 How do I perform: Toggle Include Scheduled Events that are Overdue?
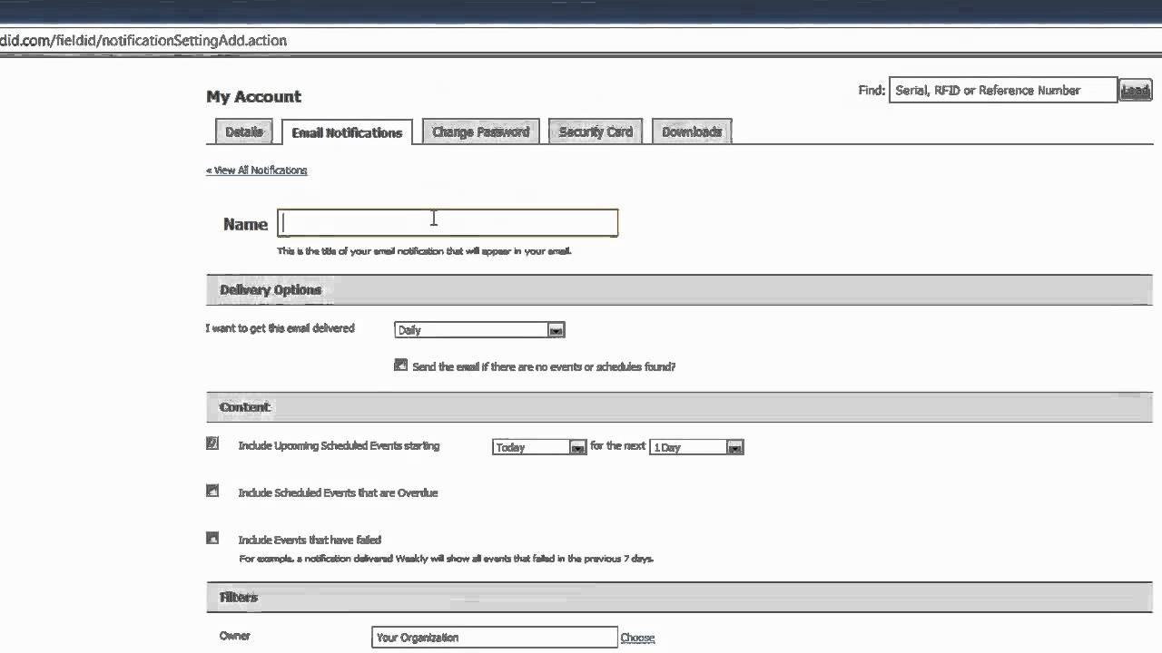[212, 492]
